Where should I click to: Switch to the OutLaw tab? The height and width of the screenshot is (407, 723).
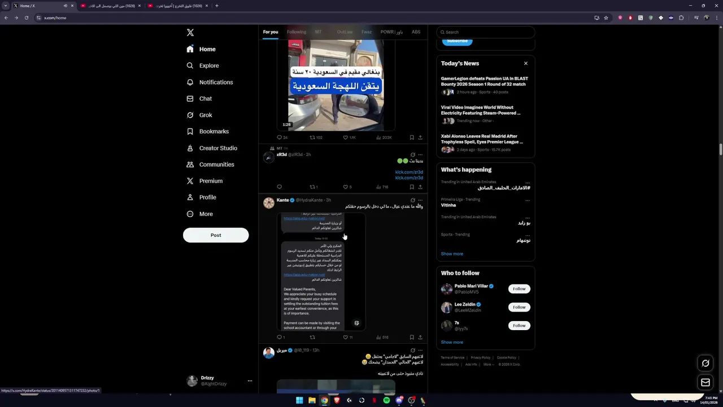345,32
